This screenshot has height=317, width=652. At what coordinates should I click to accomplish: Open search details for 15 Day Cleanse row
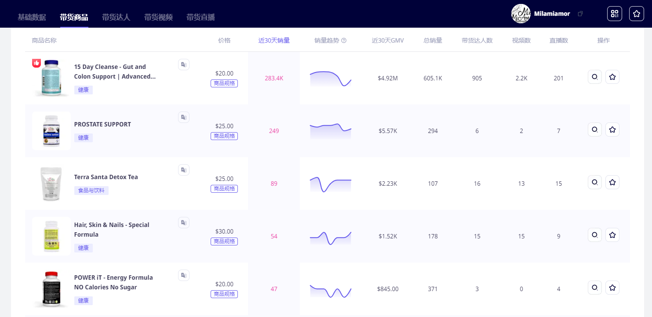point(594,77)
